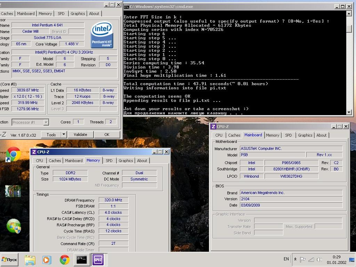Open Caches tab in top-left CPU-Z window
Viewport: 356px width, 267px height.
7,14
